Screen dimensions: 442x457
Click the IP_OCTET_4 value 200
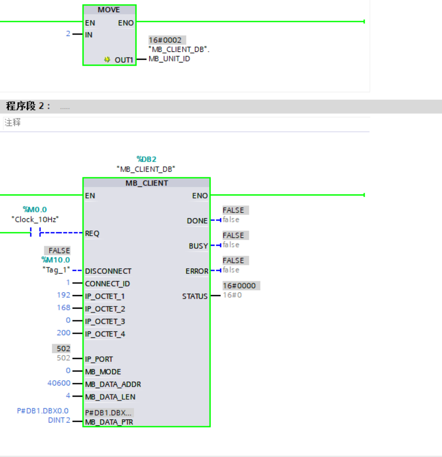64,333
